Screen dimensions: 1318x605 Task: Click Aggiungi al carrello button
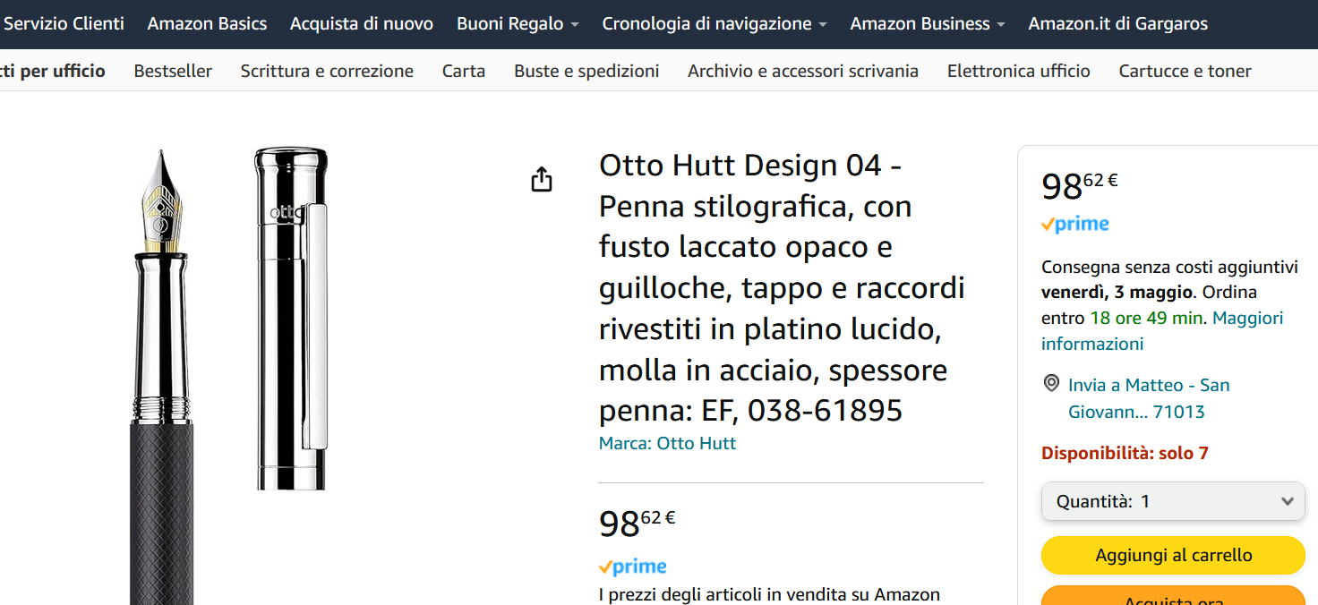coord(1173,555)
